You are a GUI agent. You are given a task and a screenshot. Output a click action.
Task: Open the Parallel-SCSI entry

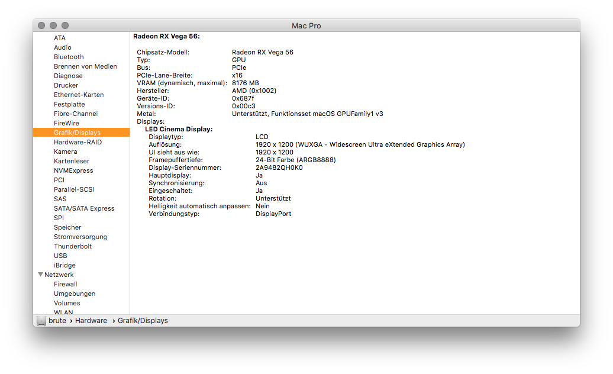tap(75, 189)
